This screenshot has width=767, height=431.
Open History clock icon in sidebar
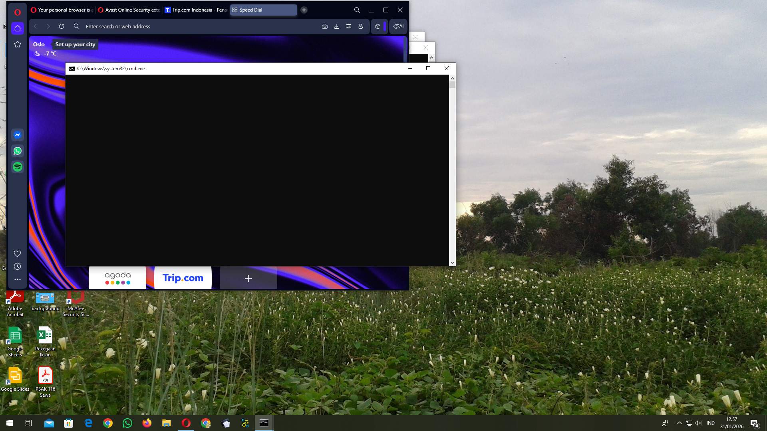point(17,267)
